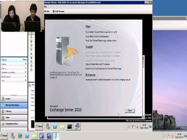
Task: Click the Action Center flag in VM tray
Action: point(130,127)
